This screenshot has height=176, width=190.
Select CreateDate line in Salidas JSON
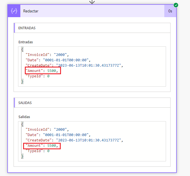tap(74, 140)
